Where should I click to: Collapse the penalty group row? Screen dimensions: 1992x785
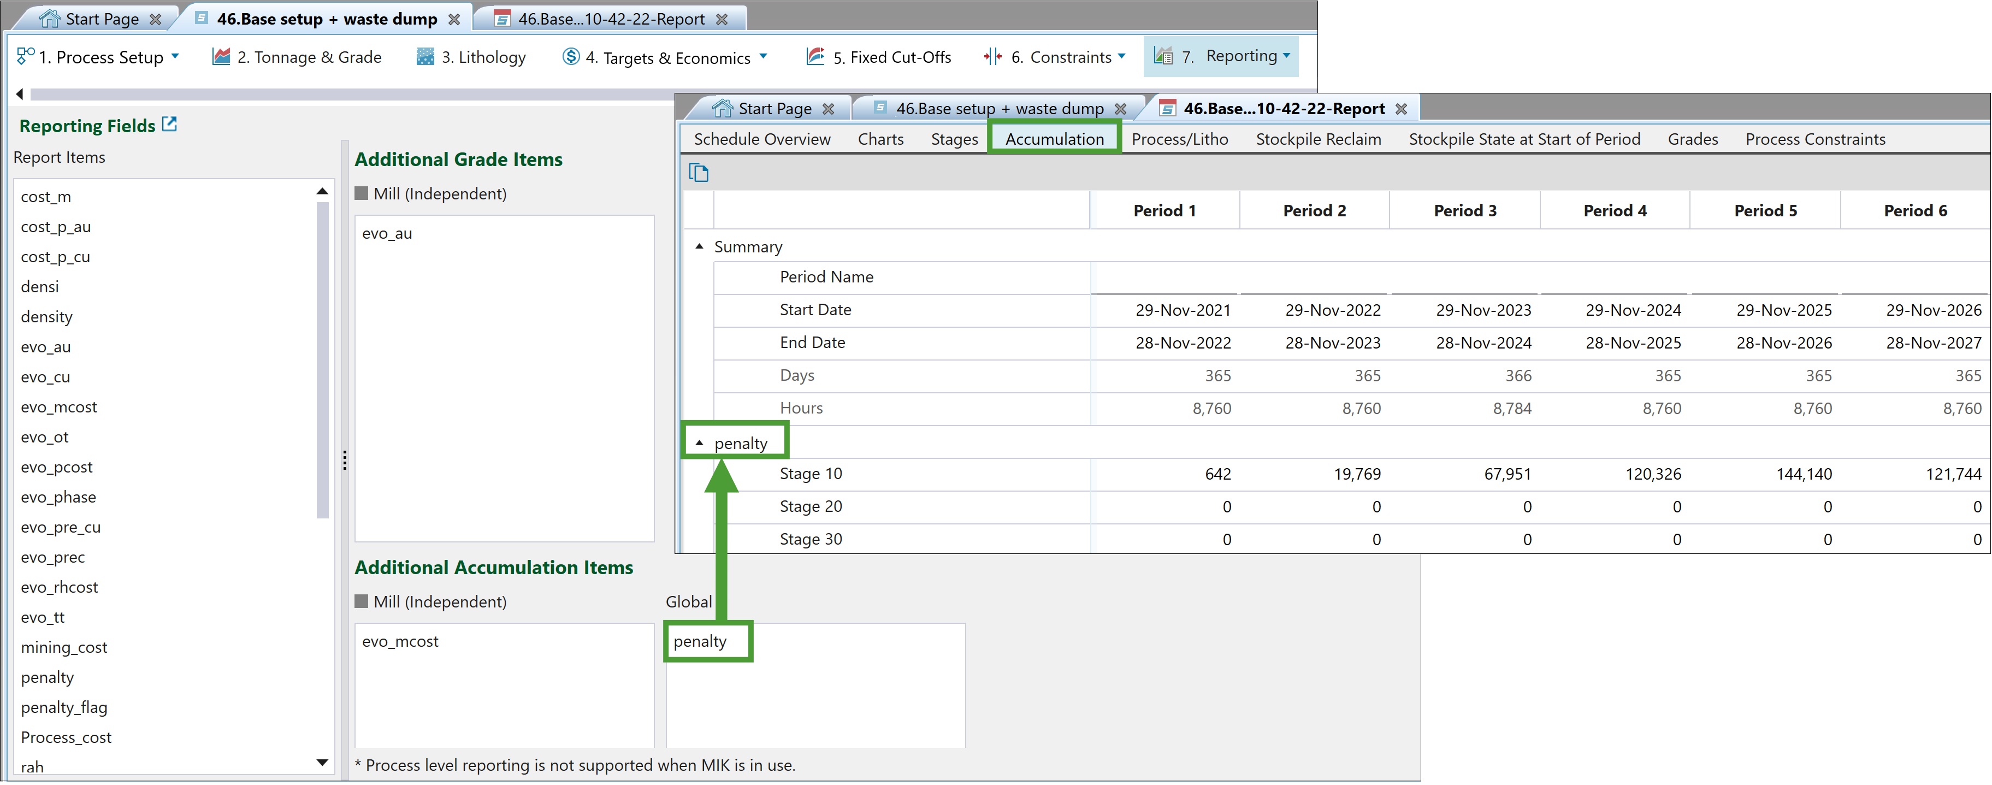coord(699,442)
